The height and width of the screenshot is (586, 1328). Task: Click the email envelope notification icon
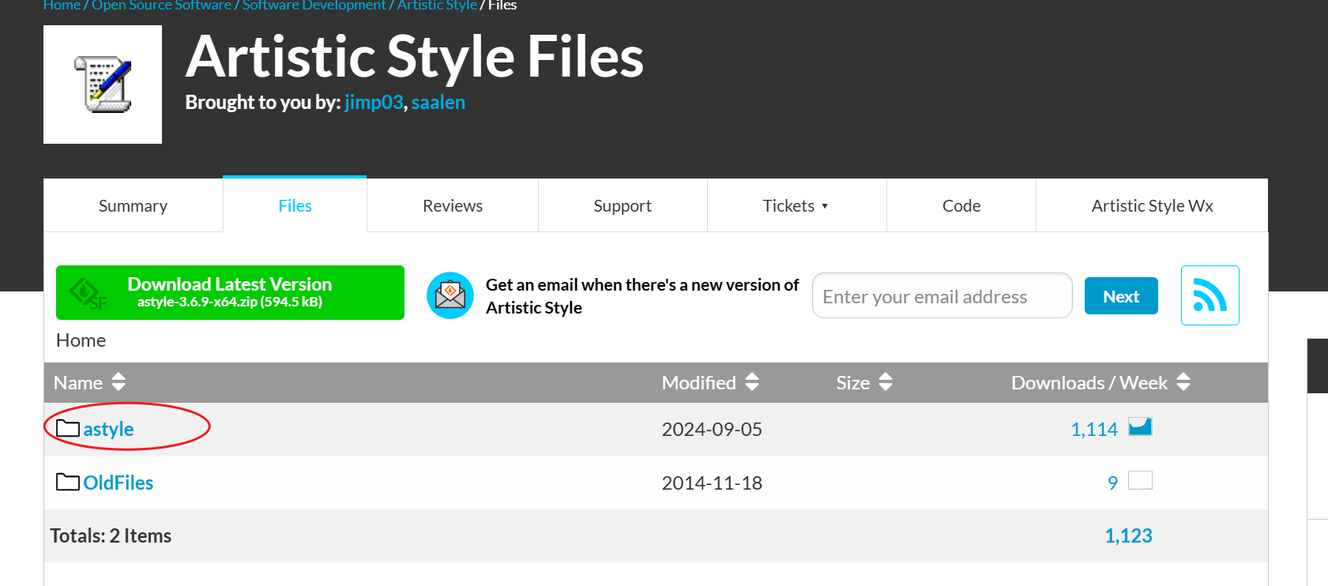pos(450,295)
